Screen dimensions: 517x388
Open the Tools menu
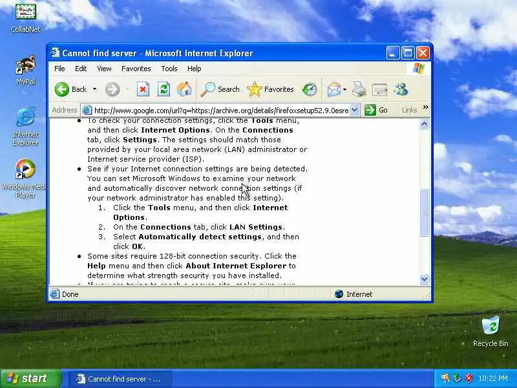169,69
